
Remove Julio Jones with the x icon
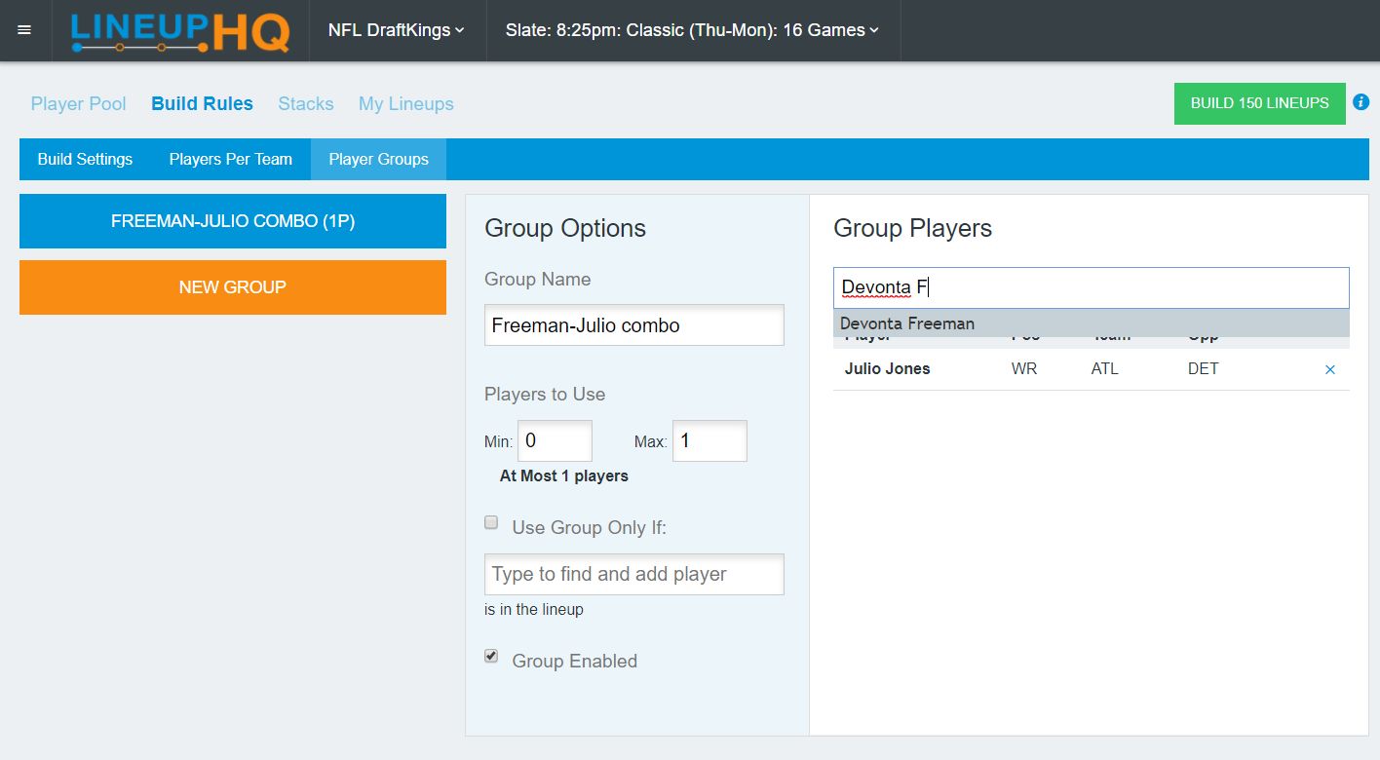(x=1330, y=369)
